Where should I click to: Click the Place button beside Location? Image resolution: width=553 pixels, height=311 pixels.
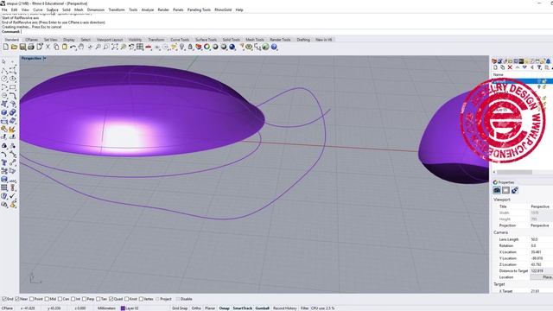542,277
